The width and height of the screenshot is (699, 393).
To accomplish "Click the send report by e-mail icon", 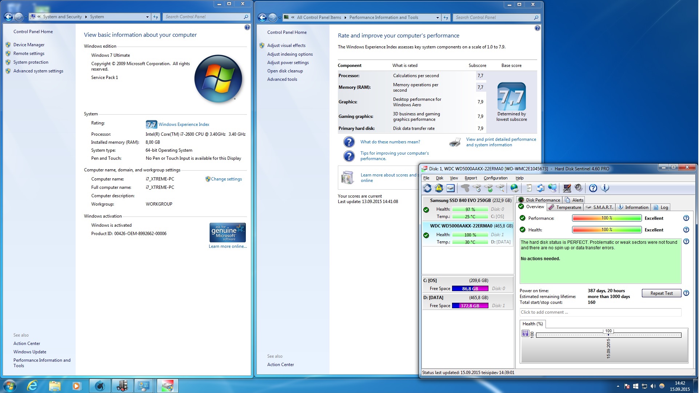I will click(540, 188).
